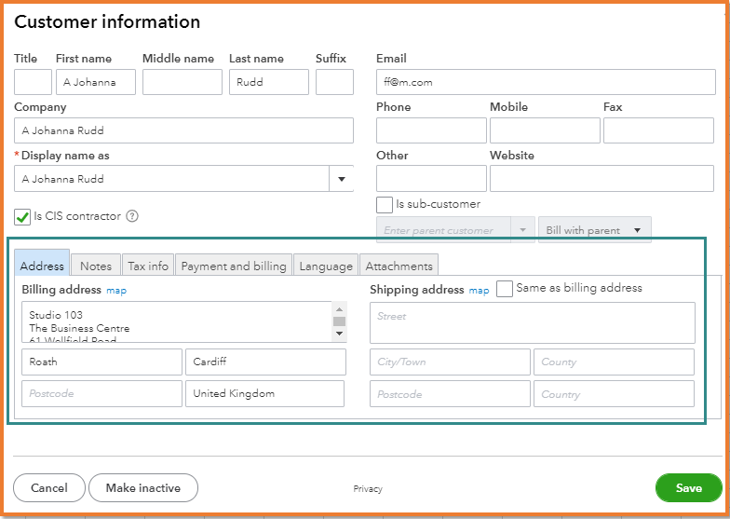
Task: Switch to the Notes tab
Action: [x=96, y=266]
